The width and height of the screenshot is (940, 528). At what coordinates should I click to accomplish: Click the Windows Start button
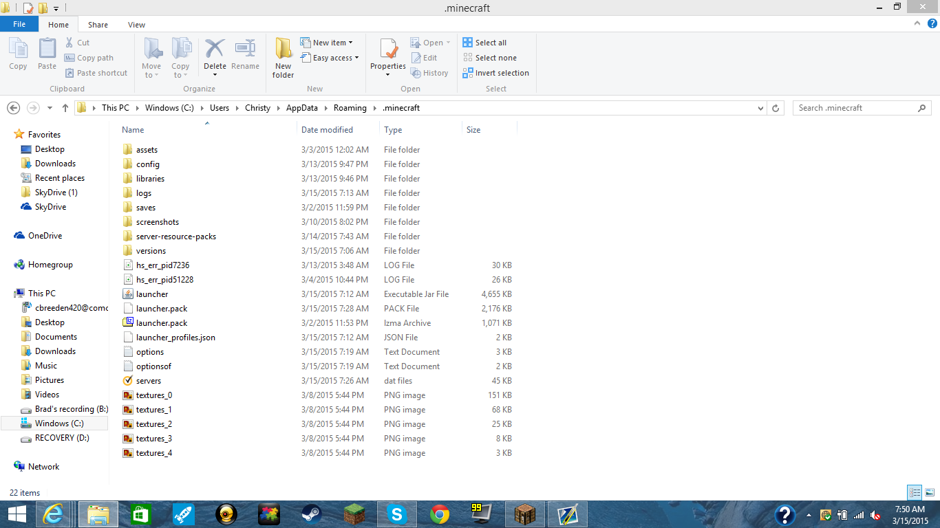tap(17, 514)
